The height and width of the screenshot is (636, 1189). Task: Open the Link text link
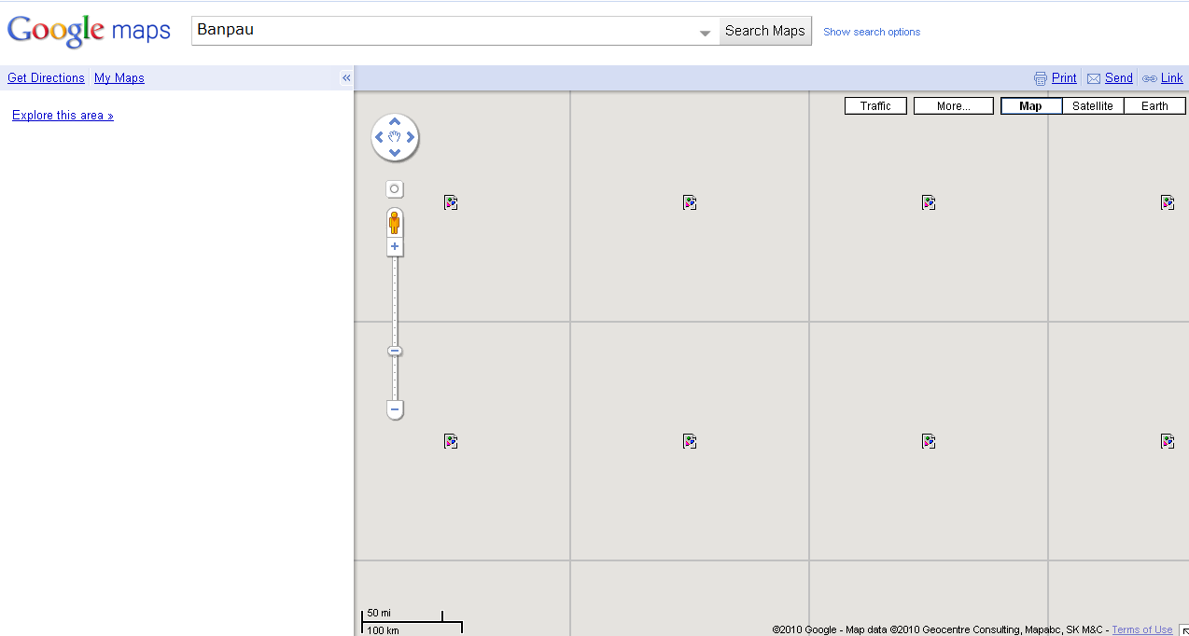click(1172, 78)
